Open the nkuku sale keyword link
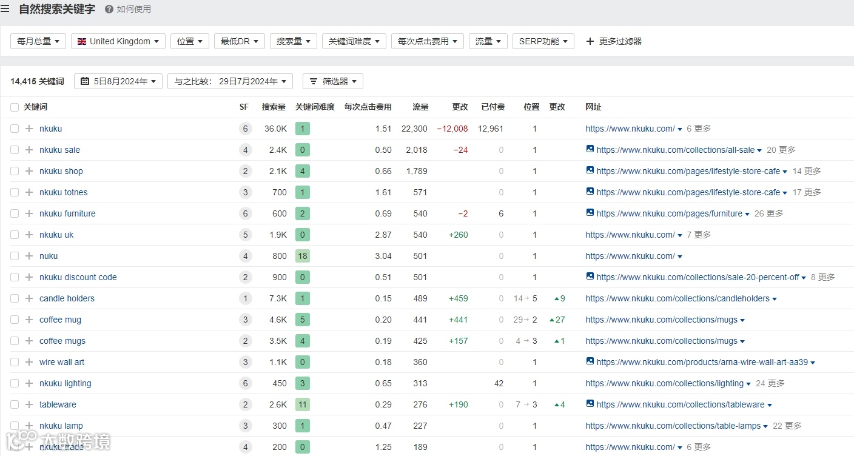Viewport: 854px width, 456px height. [59, 150]
